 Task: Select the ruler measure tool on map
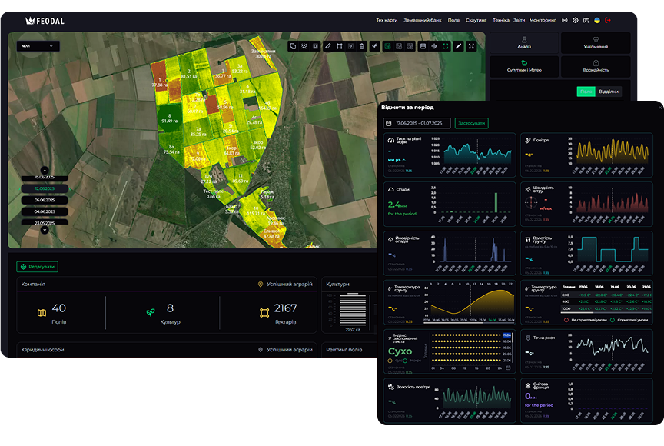[328, 46]
